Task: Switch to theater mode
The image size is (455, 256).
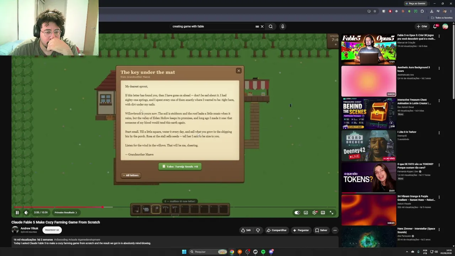Action: (x=323, y=213)
